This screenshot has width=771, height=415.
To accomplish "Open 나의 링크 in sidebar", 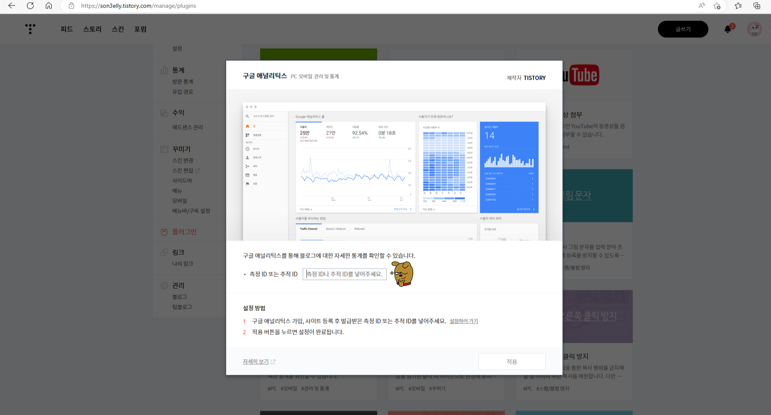I will click(x=182, y=264).
